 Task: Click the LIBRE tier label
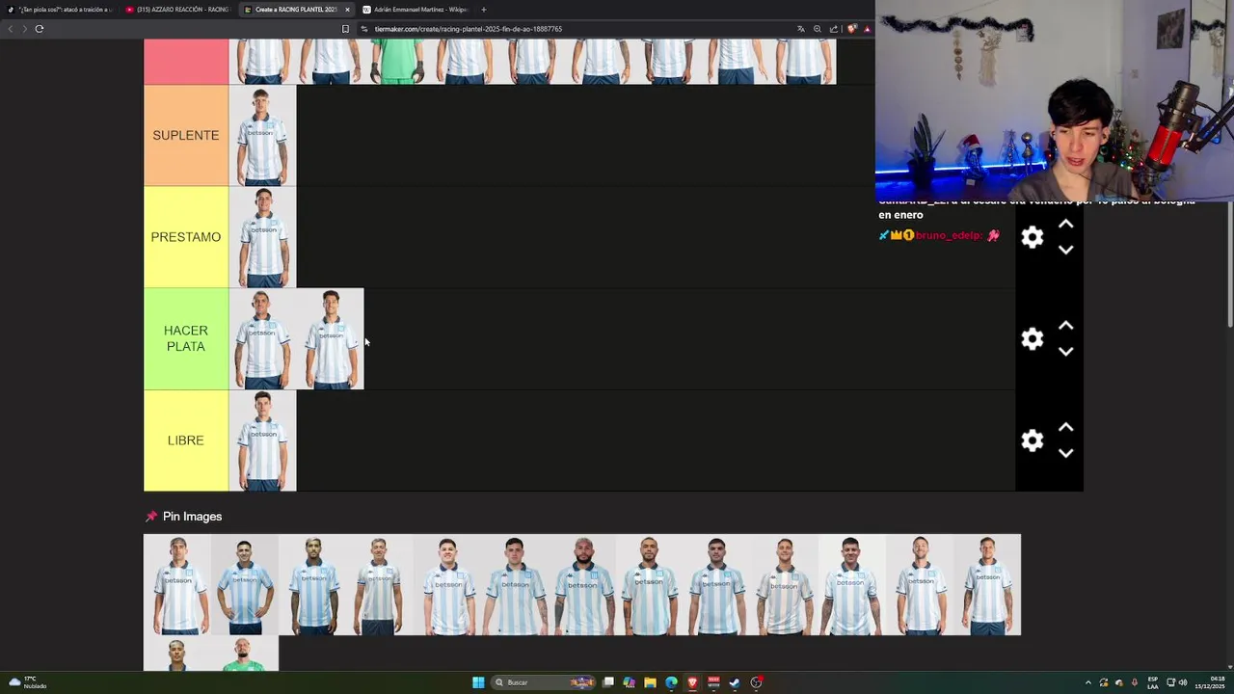[186, 440]
